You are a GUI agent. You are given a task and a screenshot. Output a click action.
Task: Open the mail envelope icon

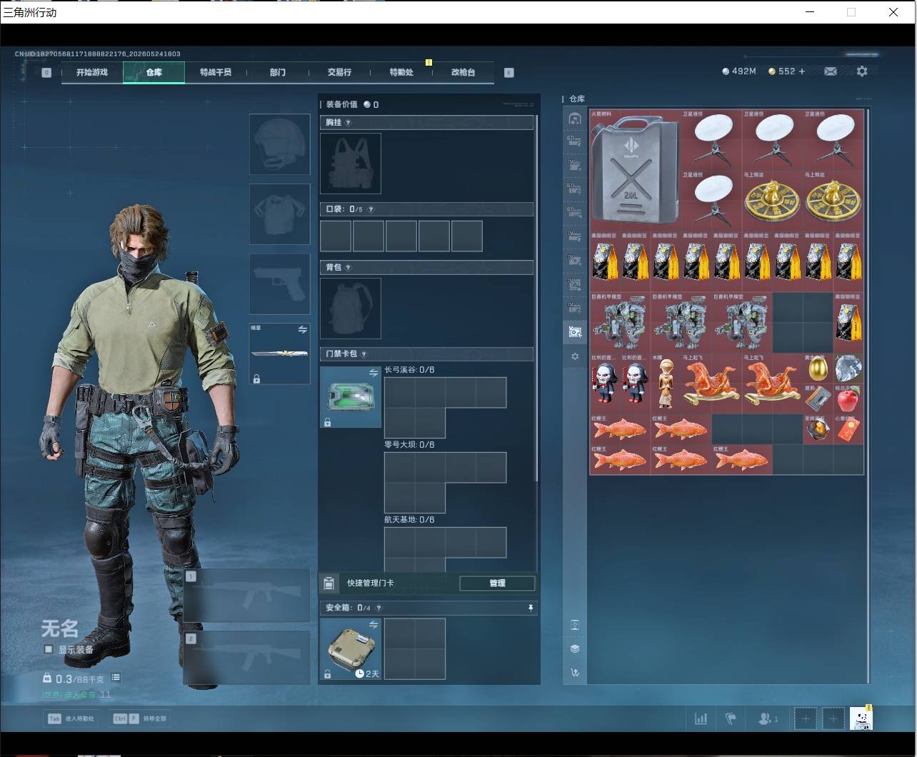(x=831, y=71)
